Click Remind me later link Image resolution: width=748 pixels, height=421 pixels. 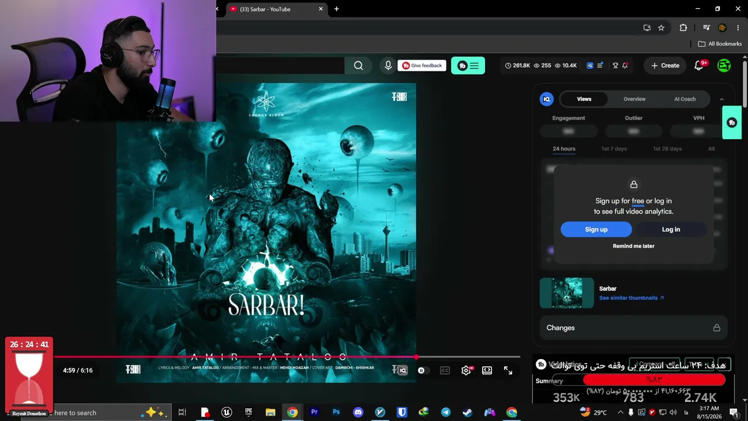(633, 246)
